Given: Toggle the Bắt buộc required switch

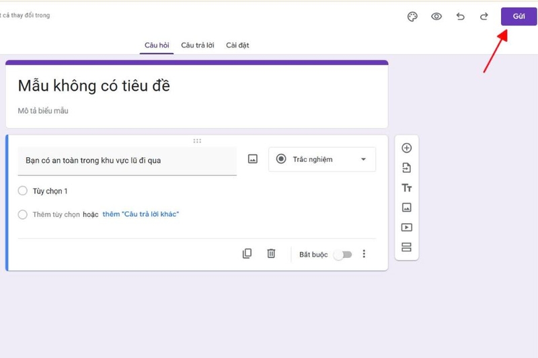Looking at the screenshot, I should point(343,255).
